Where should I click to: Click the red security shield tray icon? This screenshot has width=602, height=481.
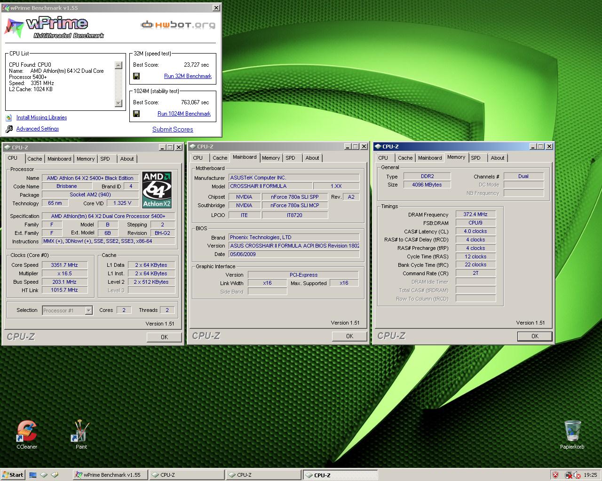[x=555, y=475]
